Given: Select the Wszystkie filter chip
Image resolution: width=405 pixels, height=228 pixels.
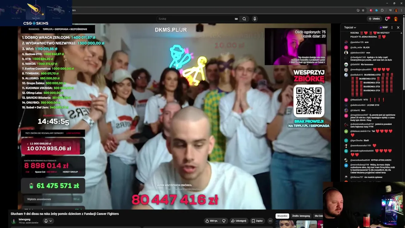Looking at the screenshot, I should pos(282,216).
